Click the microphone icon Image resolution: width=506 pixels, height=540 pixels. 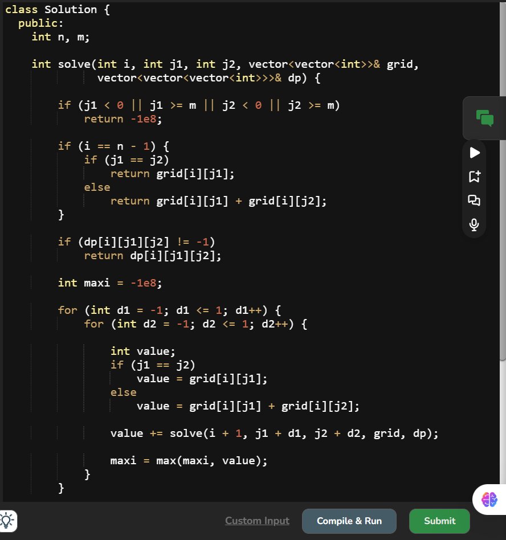coord(474,224)
